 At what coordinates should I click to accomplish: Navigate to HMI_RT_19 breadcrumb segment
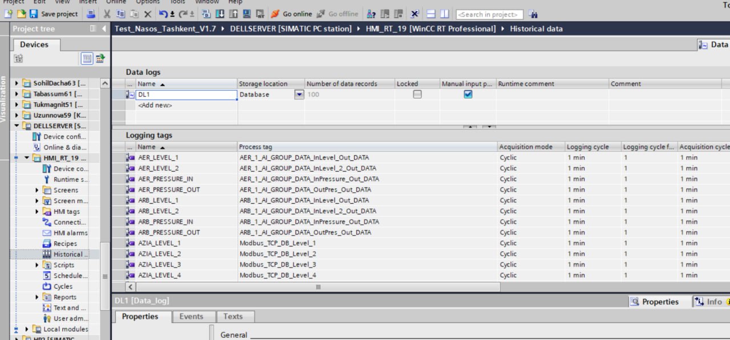431,29
